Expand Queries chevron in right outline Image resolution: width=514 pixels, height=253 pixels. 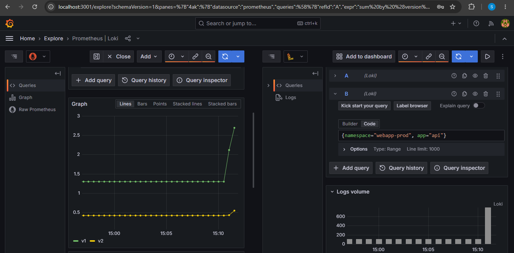coord(269,85)
